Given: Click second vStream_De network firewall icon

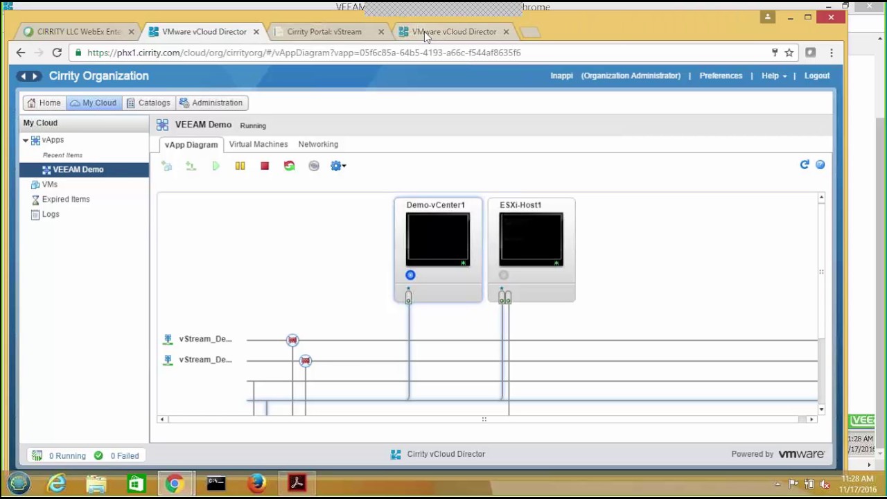Looking at the screenshot, I should click(x=306, y=360).
